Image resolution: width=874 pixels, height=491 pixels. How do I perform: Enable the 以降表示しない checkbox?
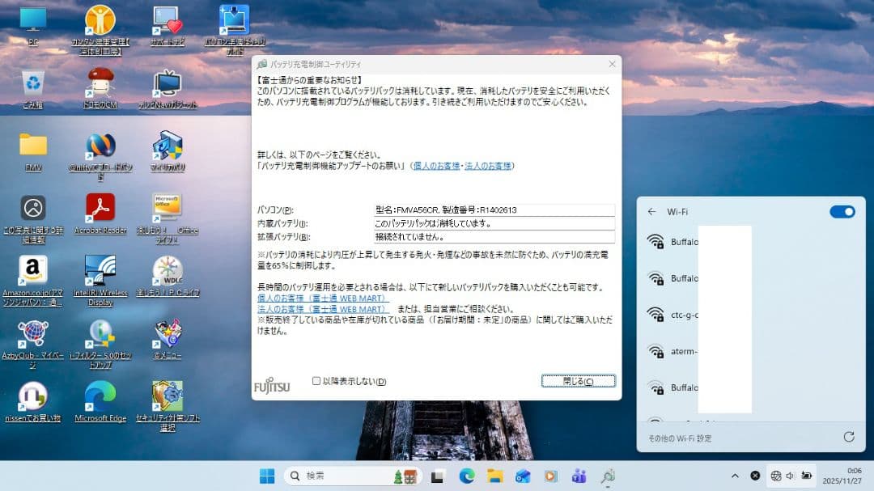(x=316, y=381)
